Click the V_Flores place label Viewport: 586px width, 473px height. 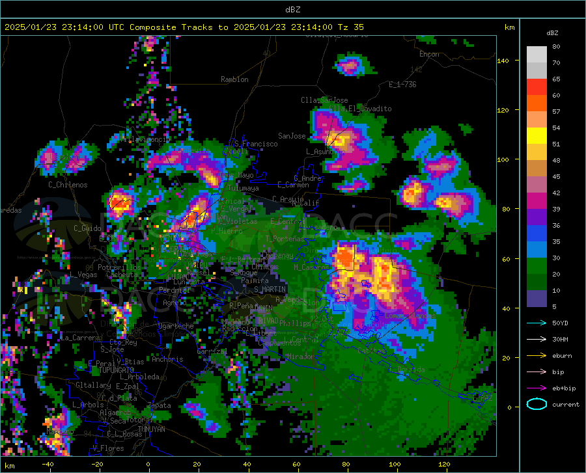(x=108, y=448)
